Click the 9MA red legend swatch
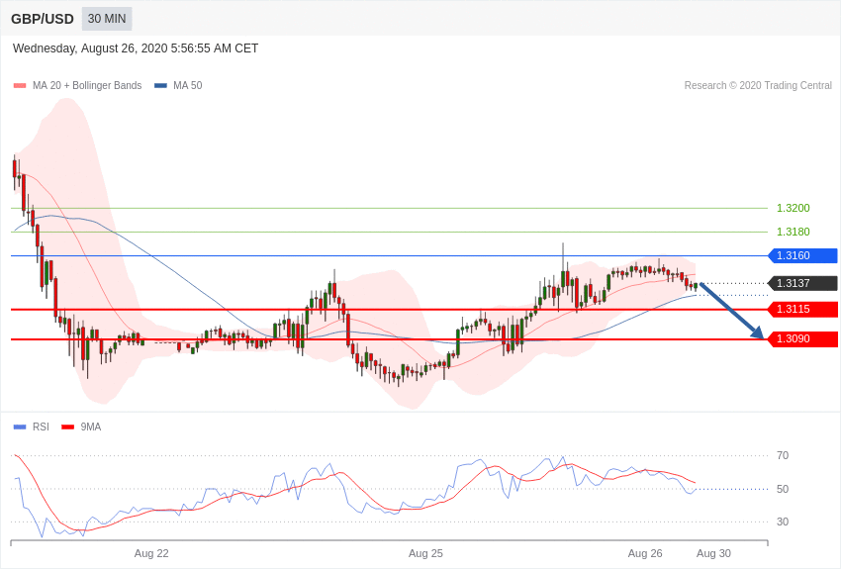Screen dimensions: 841x570 click(x=67, y=427)
